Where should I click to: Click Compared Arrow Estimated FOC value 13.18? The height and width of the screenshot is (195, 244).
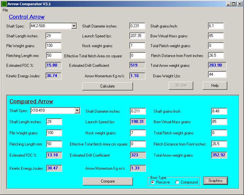pos(54,155)
